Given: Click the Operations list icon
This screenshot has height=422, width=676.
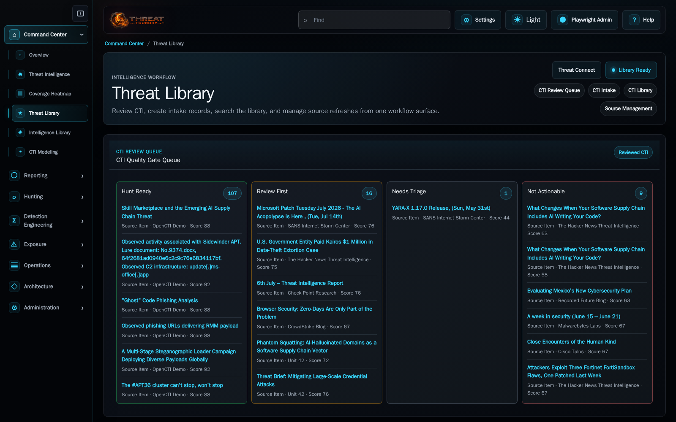Looking at the screenshot, I should (x=14, y=265).
